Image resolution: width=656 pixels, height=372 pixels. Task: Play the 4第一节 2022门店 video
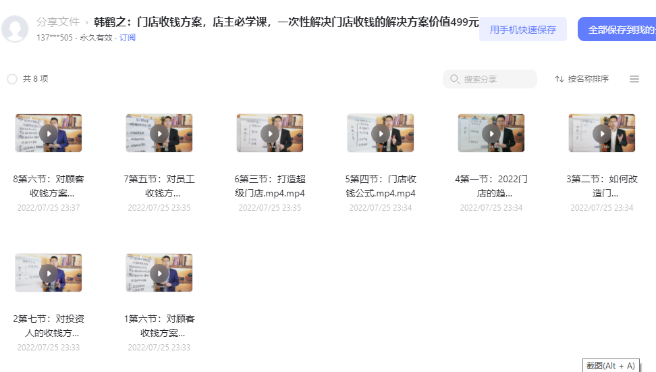click(491, 133)
